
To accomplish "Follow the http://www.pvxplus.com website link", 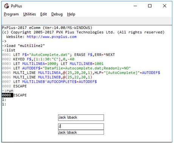I will (52, 37).
